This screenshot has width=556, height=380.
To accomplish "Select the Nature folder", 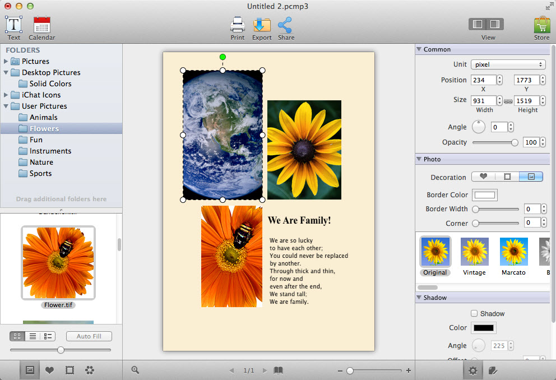I will point(41,162).
